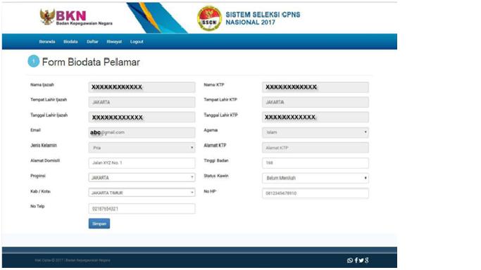Image resolution: width=481 pixels, height=270 pixels.
Task: Focus the Nama Ijazah field
Action: pyautogui.click(x=142, y=87)
